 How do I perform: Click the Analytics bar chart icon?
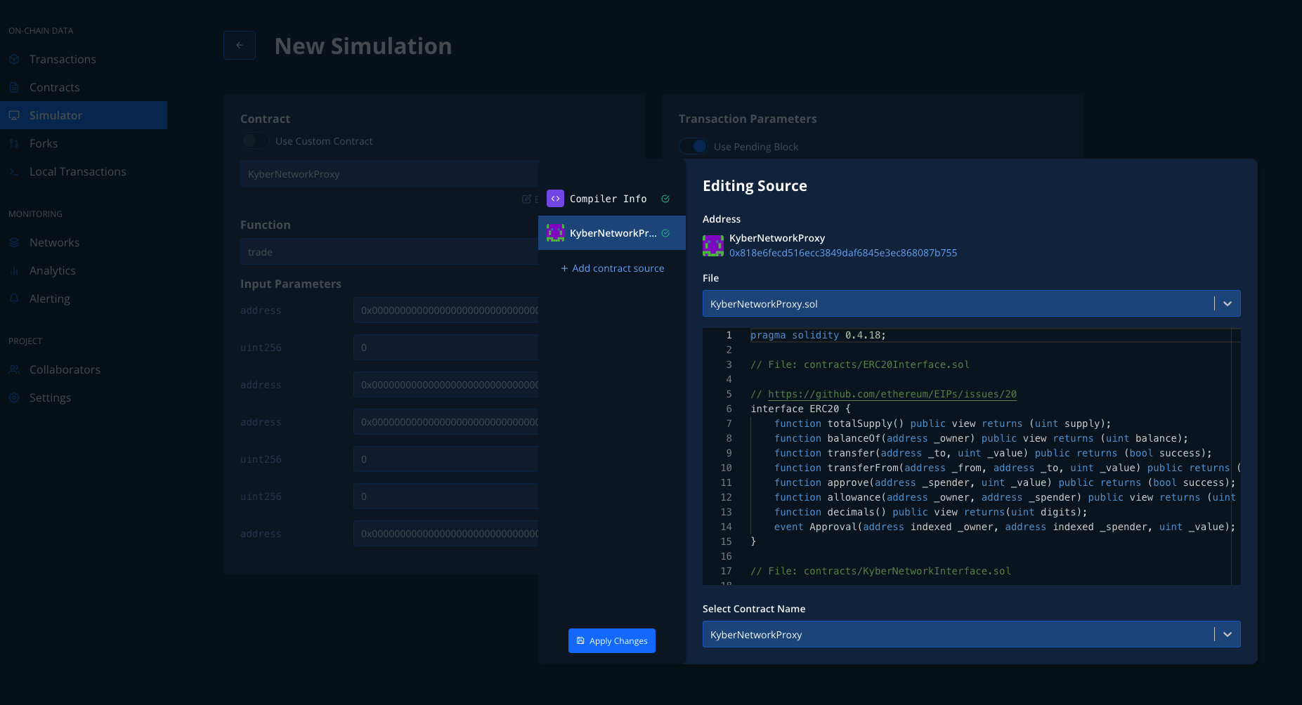click(x=14, y=270)
